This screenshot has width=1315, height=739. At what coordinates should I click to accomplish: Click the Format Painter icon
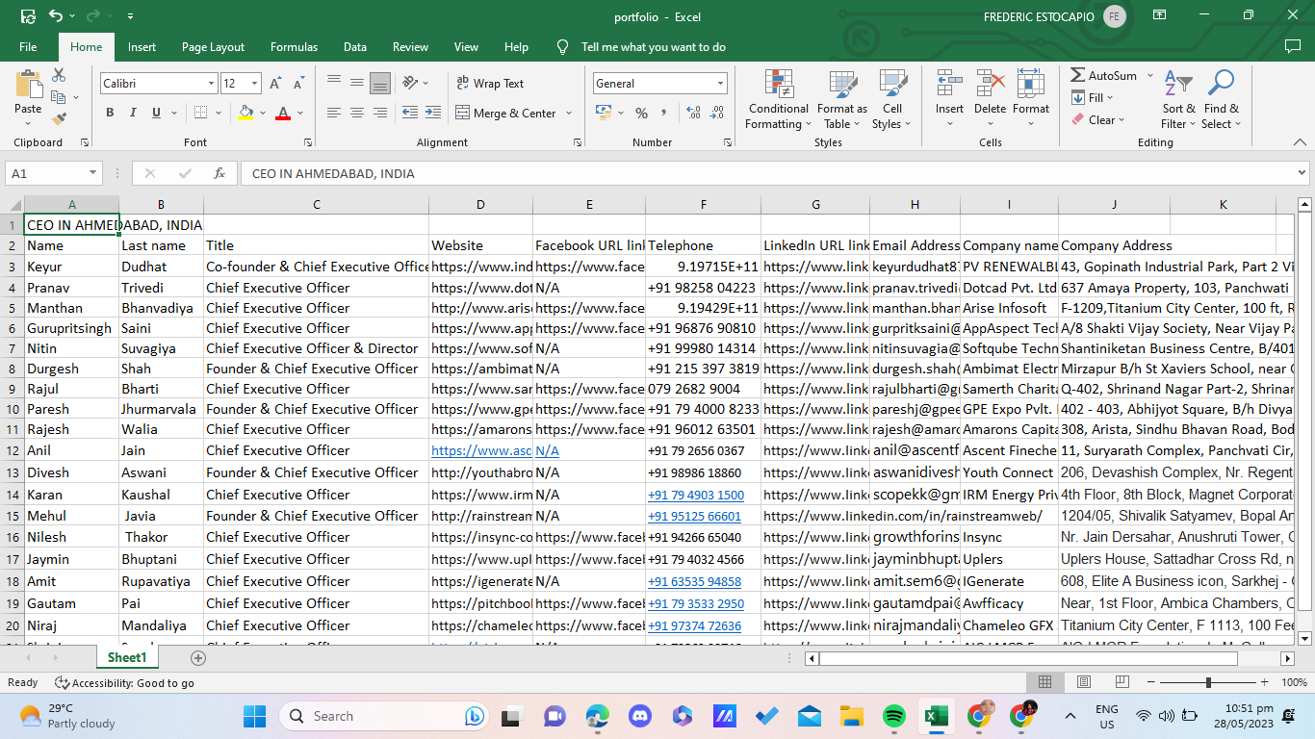(x=59, y=119)
